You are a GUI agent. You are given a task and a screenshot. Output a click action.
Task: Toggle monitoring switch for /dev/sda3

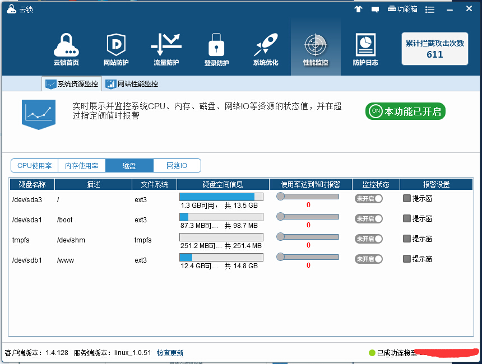pyautogui.click(x=369, y=199)
